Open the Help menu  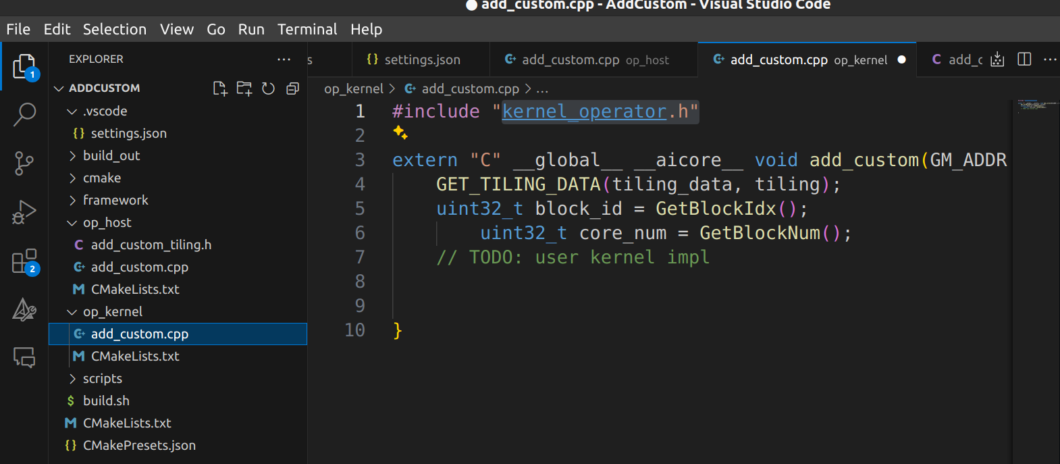[367, 29]
